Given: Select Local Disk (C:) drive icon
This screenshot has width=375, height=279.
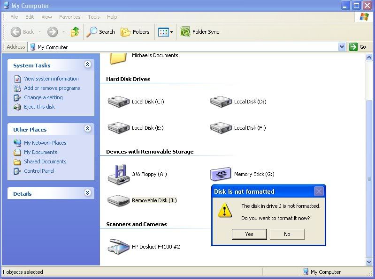Looking at the screenshot, I should (x=118, y=102).
